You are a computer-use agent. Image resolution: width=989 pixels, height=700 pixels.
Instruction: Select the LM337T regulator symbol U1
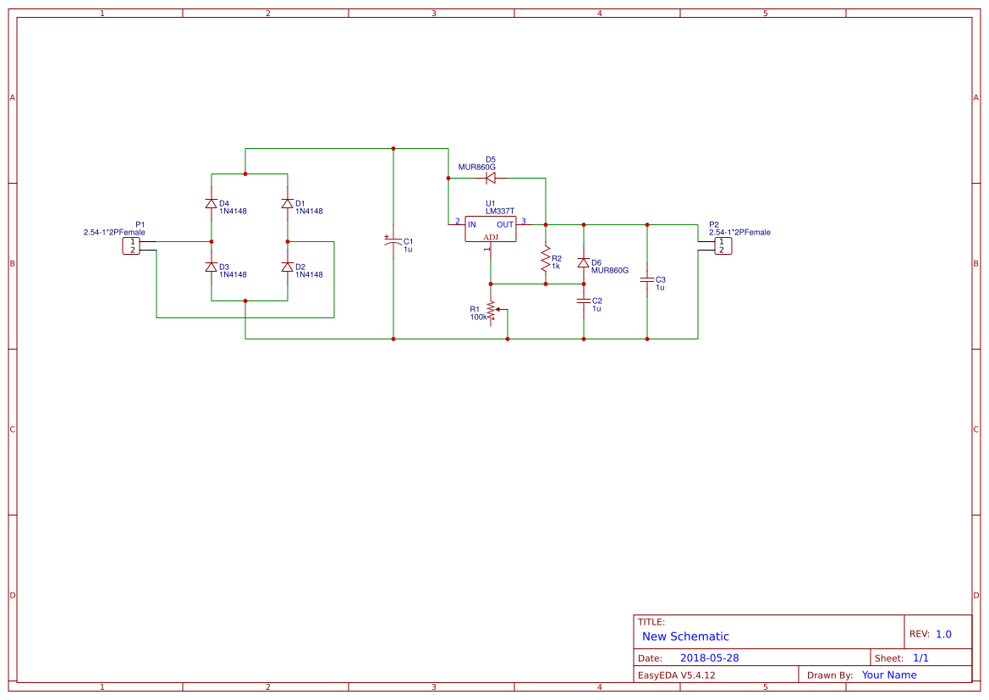point(491,229)
